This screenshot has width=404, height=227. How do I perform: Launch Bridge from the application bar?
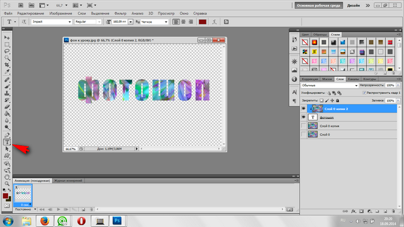tap(21, 5)
